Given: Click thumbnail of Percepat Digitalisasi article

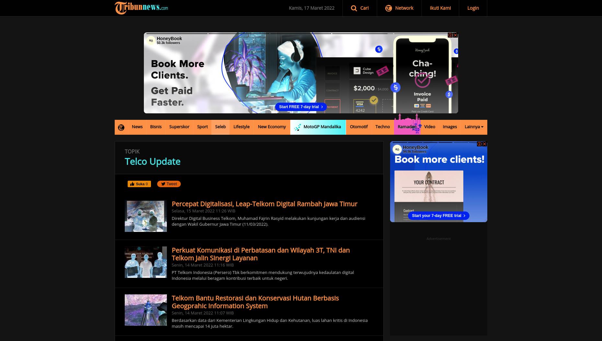Looking at the screenshot, I should (x=146, y=216).
